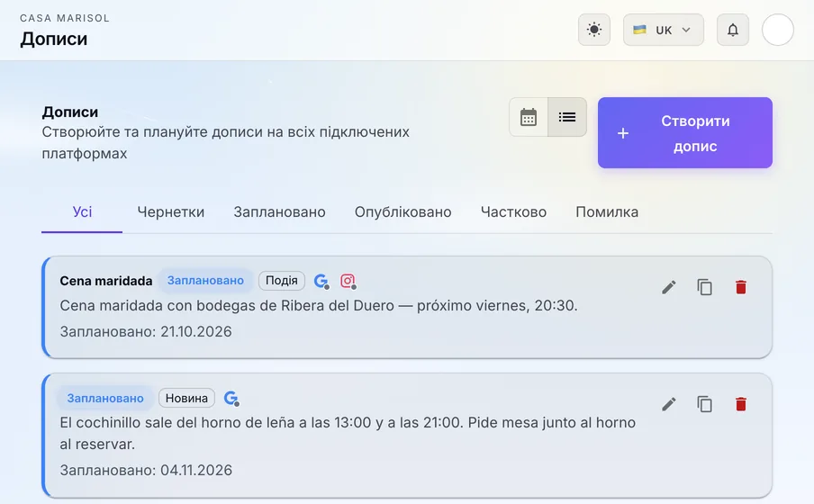
Task: Click Заплановано badge on El cochinillo post
Action: (x=104, y=398)
